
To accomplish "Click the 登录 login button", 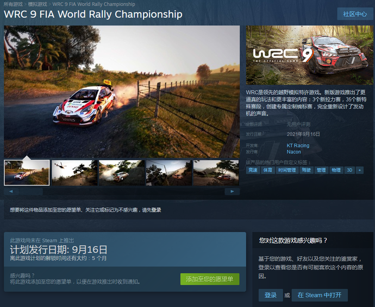I will coord(271,295).
